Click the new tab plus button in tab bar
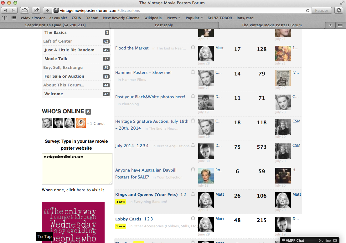346x243 pixels. pos(330,25)
